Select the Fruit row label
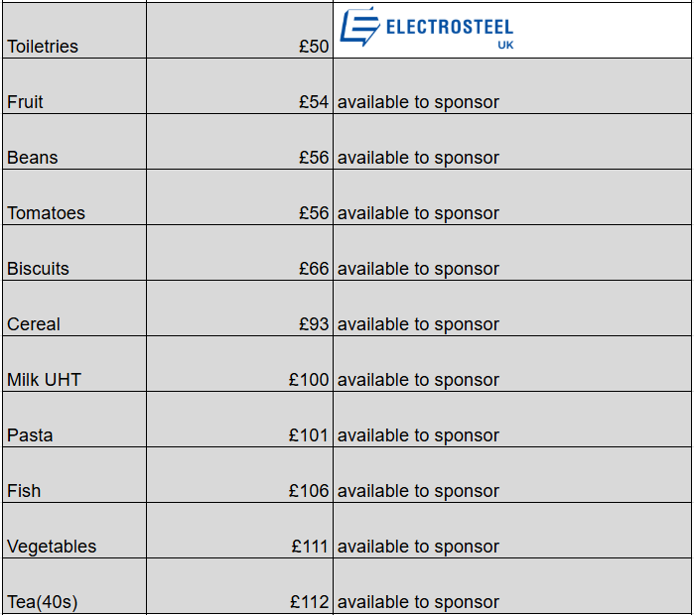Image resolution: width=694 pixels, height=615 pixels. [26, 102]
